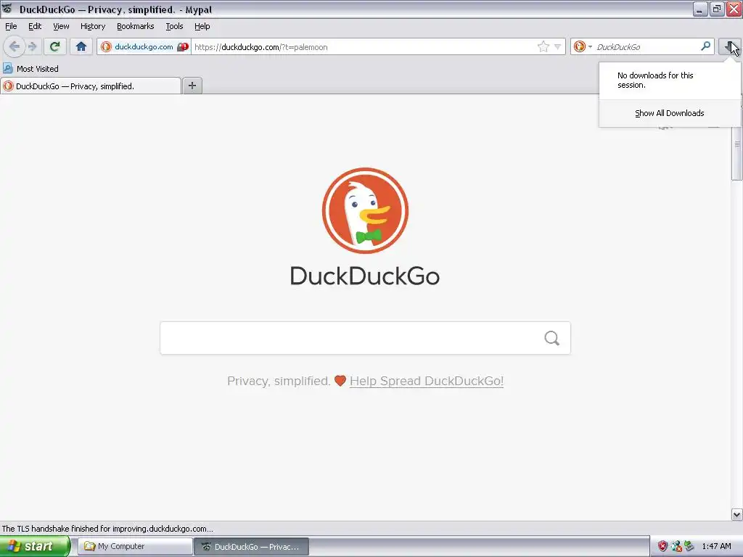This screenshot has height=557, width=743.
Task: Open the Windows start menu
Action: (34, 546)
